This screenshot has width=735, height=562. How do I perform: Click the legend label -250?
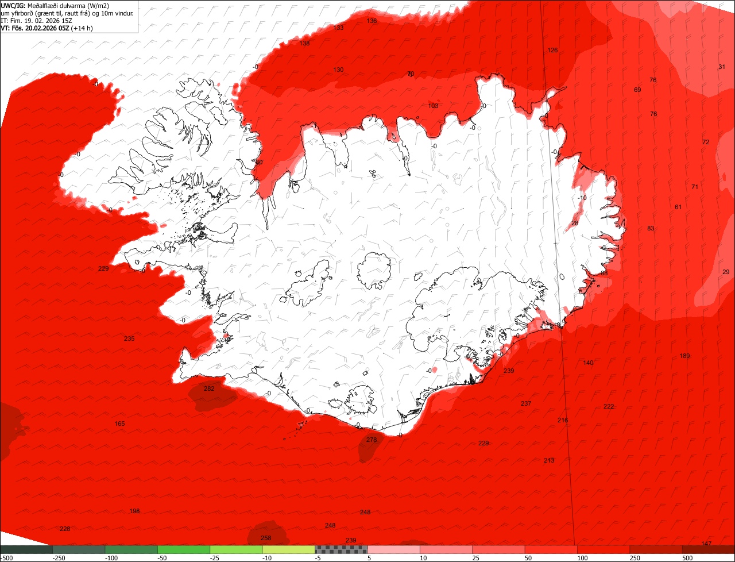(x=59, y=558)
